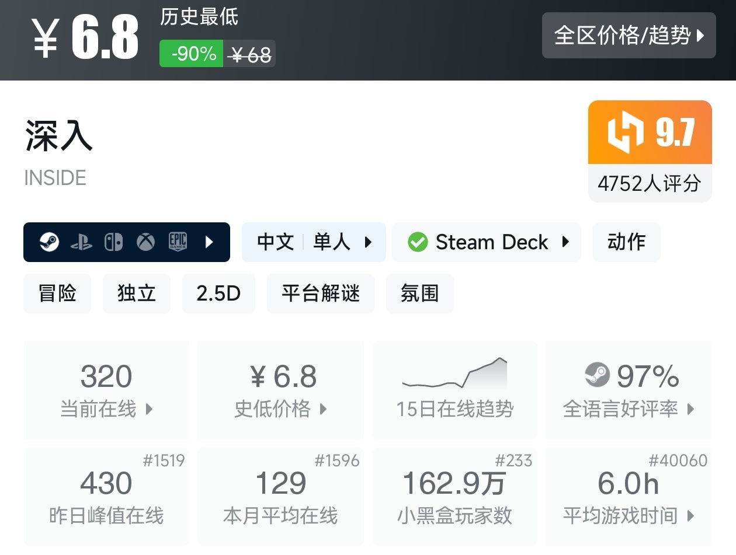Click the Steam platform icon
The image size is (736, 555).
[49, 242]
